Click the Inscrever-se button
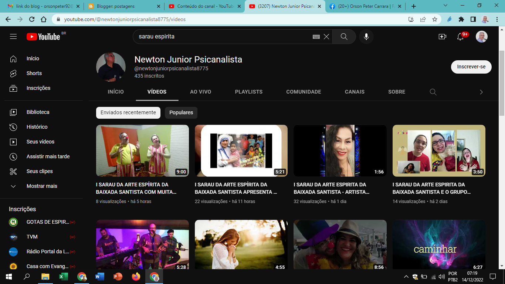This screenshot has width=505, height=284. coord(471,67)
